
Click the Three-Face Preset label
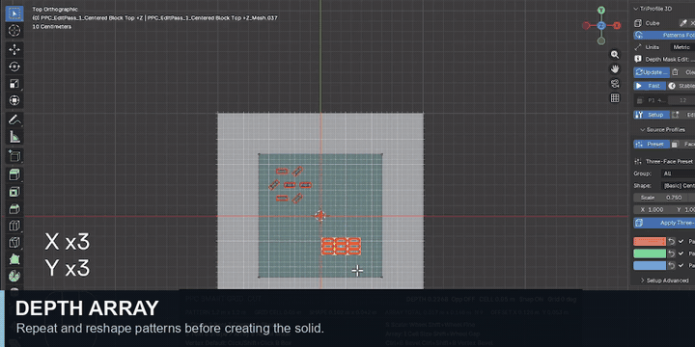[x=670, y=162]
